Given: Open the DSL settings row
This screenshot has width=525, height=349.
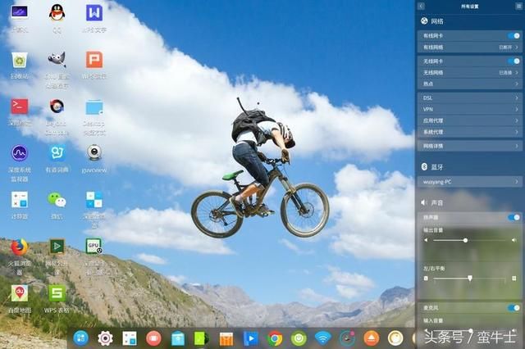Looking at the screenshot, I should [470, 98].
